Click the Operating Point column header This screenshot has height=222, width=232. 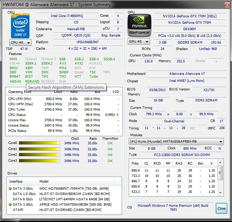click(24, 92)
